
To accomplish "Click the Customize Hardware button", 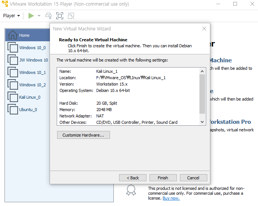I will point(83,135).
